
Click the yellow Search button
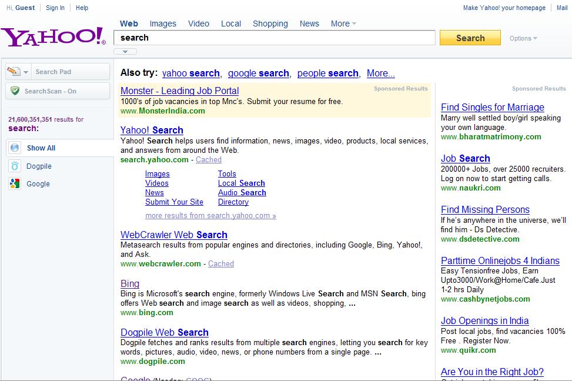pos(470,38)
